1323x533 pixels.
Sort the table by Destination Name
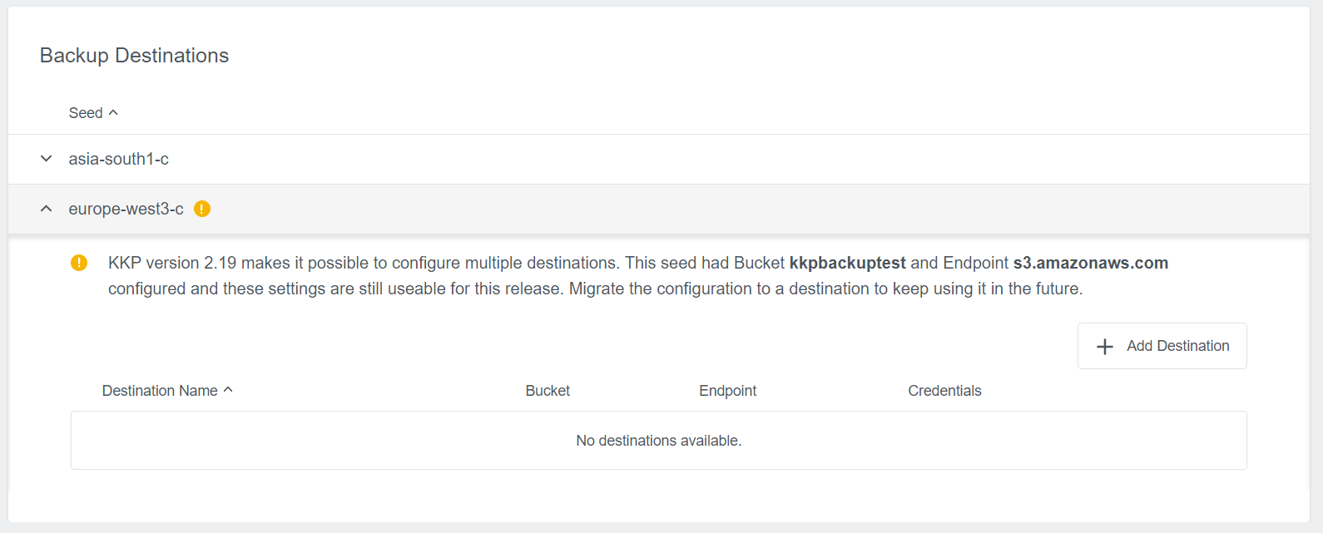161,389
